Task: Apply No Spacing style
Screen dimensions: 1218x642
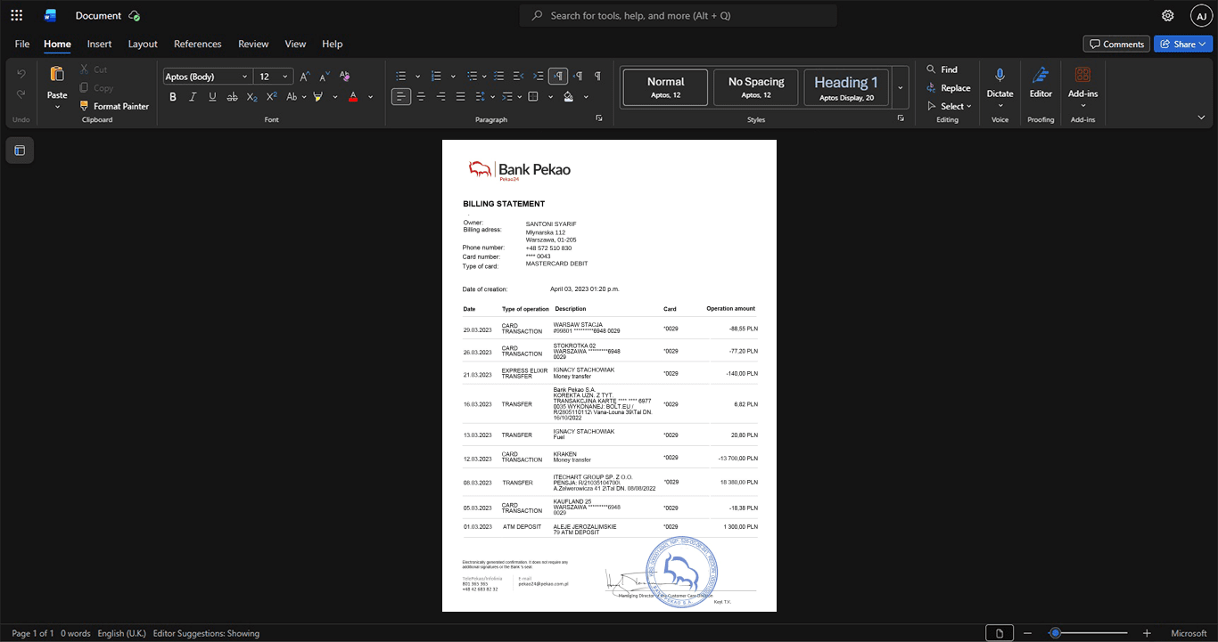Action: click(x=756, y=87)
